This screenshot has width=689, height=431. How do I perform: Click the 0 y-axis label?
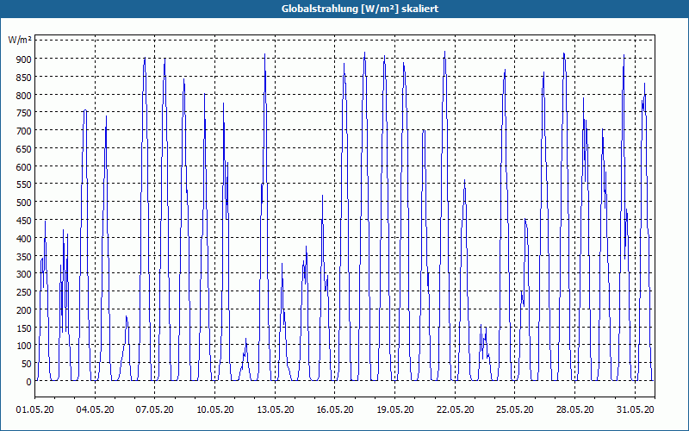29,381
